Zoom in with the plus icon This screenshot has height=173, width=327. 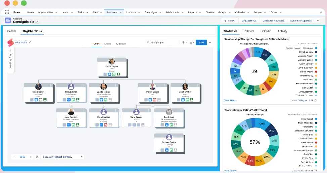(x=31, y=157)
